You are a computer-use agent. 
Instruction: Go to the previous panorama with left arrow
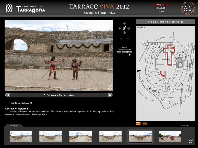pyautogui.click(x=8, y=95)
